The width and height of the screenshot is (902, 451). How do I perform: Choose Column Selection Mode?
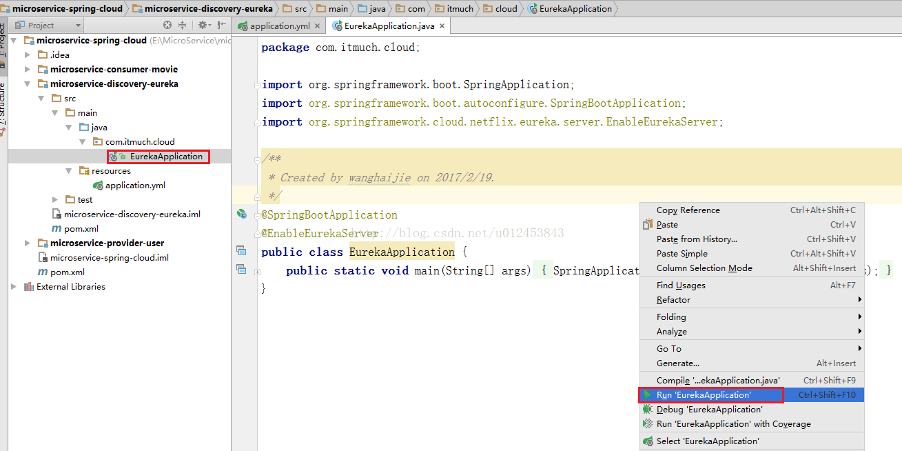[752, 268]
